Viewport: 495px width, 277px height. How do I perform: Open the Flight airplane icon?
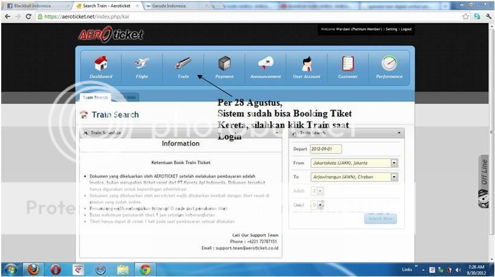[x=142, y=64]
